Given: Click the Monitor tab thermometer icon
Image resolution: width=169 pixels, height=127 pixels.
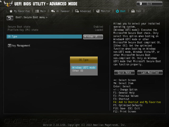Looking at the screenshot, I should [98, 11].
